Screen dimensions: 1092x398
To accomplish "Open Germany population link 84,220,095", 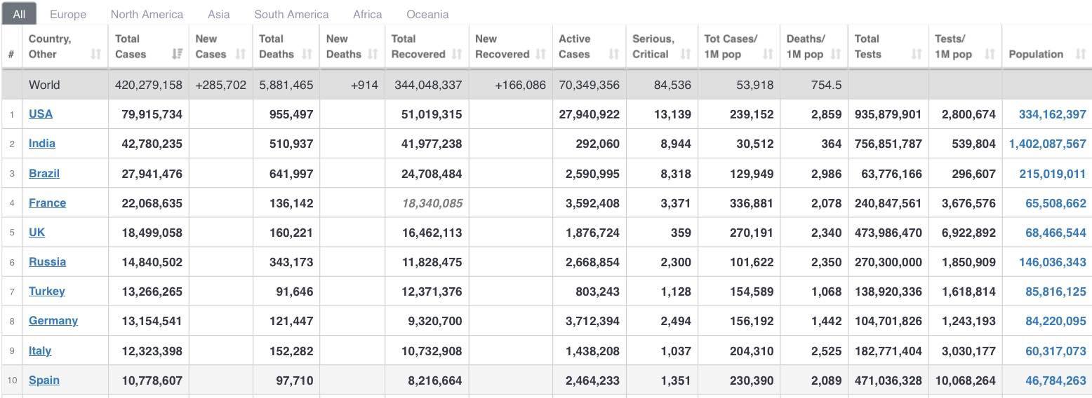I will click(1056, 320).
